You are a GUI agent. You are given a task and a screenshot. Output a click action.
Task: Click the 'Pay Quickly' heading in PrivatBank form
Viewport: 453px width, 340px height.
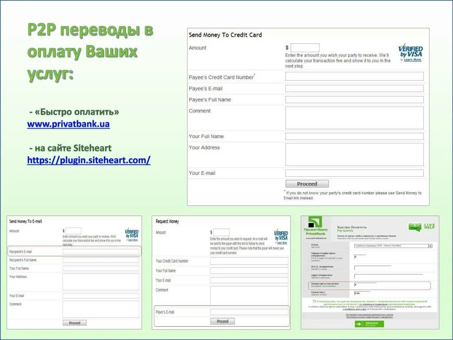pos(345,231)
